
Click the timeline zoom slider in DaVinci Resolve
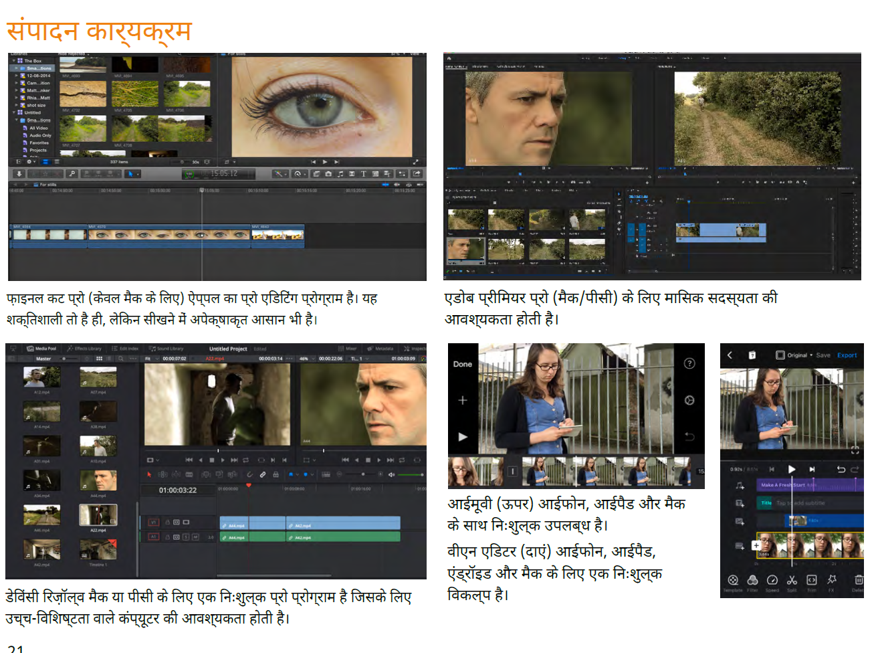[360, 474]
